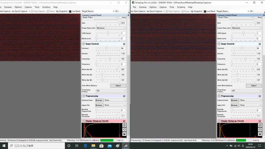Click Contrast slider in right window
The width and height of the screenshot is (265, 149).
tap(244, 48)
